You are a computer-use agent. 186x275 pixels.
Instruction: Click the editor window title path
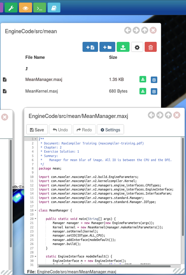[78, 116]
